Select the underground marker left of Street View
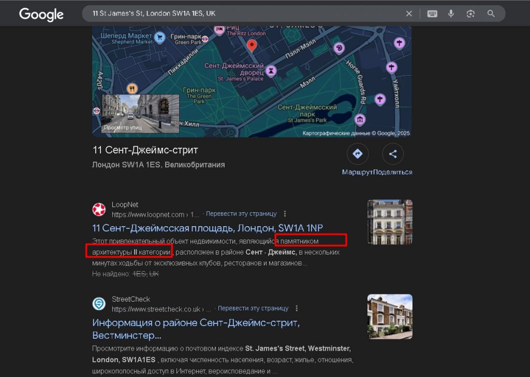Image resolution: width=530 pixels, height=377 pixels. pos(97,111)
